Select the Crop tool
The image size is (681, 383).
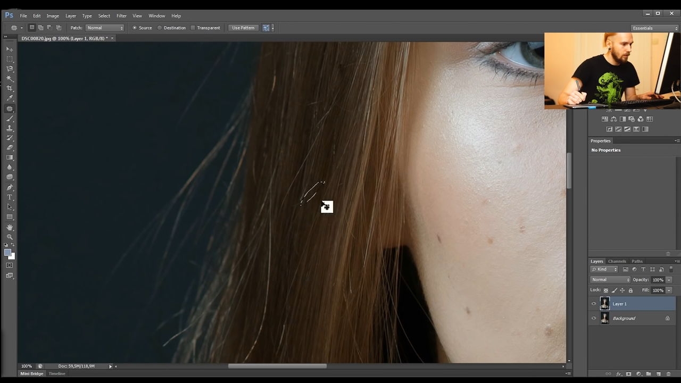point(10,88)
